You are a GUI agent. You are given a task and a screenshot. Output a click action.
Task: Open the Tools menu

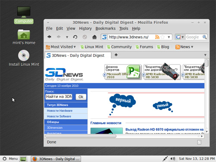[124, 29]
